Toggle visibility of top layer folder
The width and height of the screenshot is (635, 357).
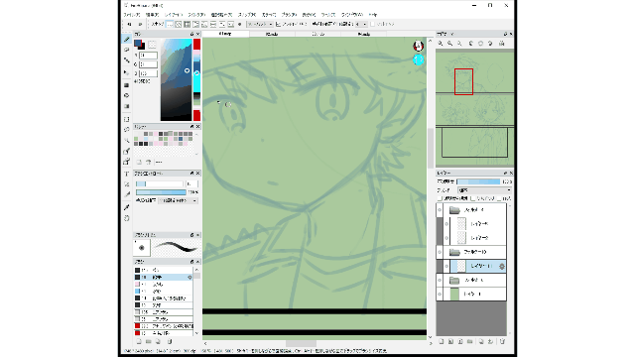pos(440,210)
